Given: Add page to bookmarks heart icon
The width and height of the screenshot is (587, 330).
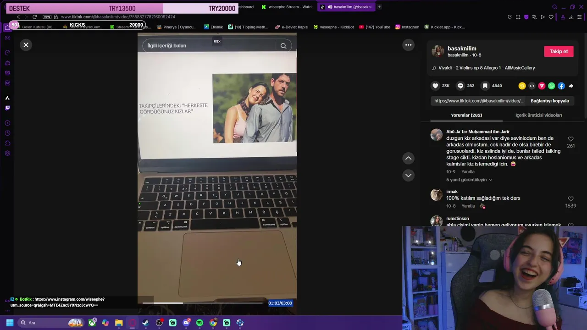Looking at the screenshot, I should coord(551,17).
